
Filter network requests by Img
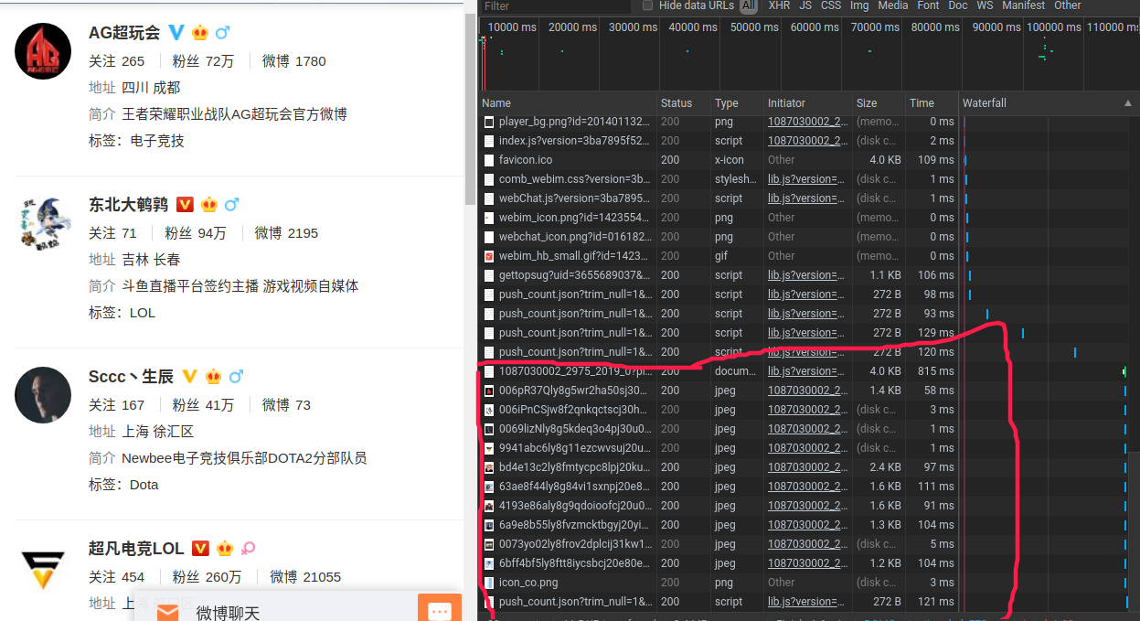[859, 5]
